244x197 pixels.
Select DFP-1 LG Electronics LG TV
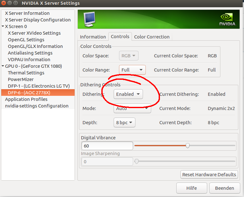click(39, 86)
